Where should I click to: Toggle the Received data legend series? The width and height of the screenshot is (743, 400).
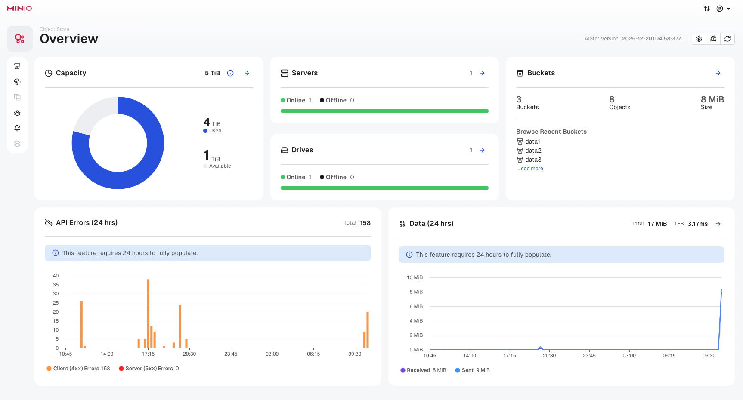(418, 370)
